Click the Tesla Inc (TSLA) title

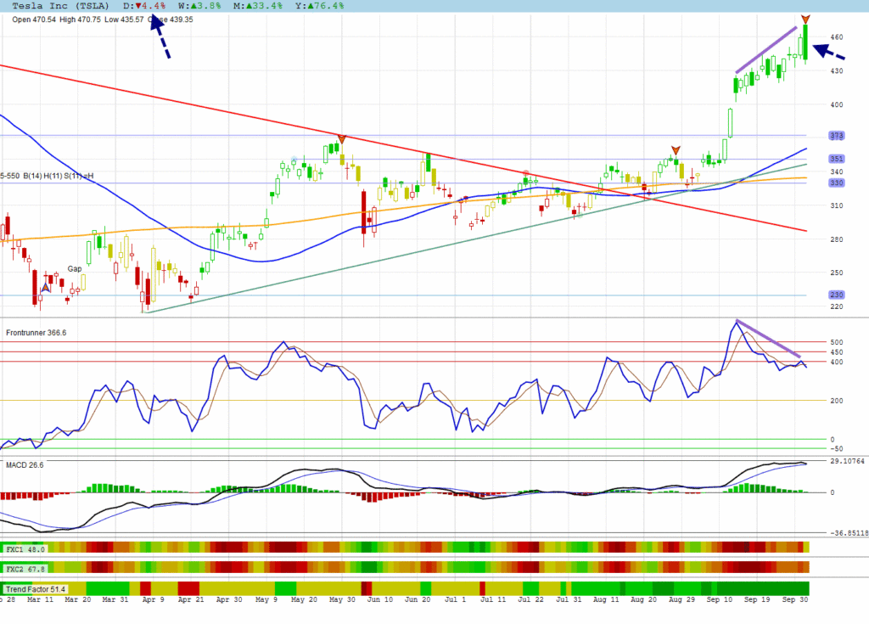(x=58, y=6)
